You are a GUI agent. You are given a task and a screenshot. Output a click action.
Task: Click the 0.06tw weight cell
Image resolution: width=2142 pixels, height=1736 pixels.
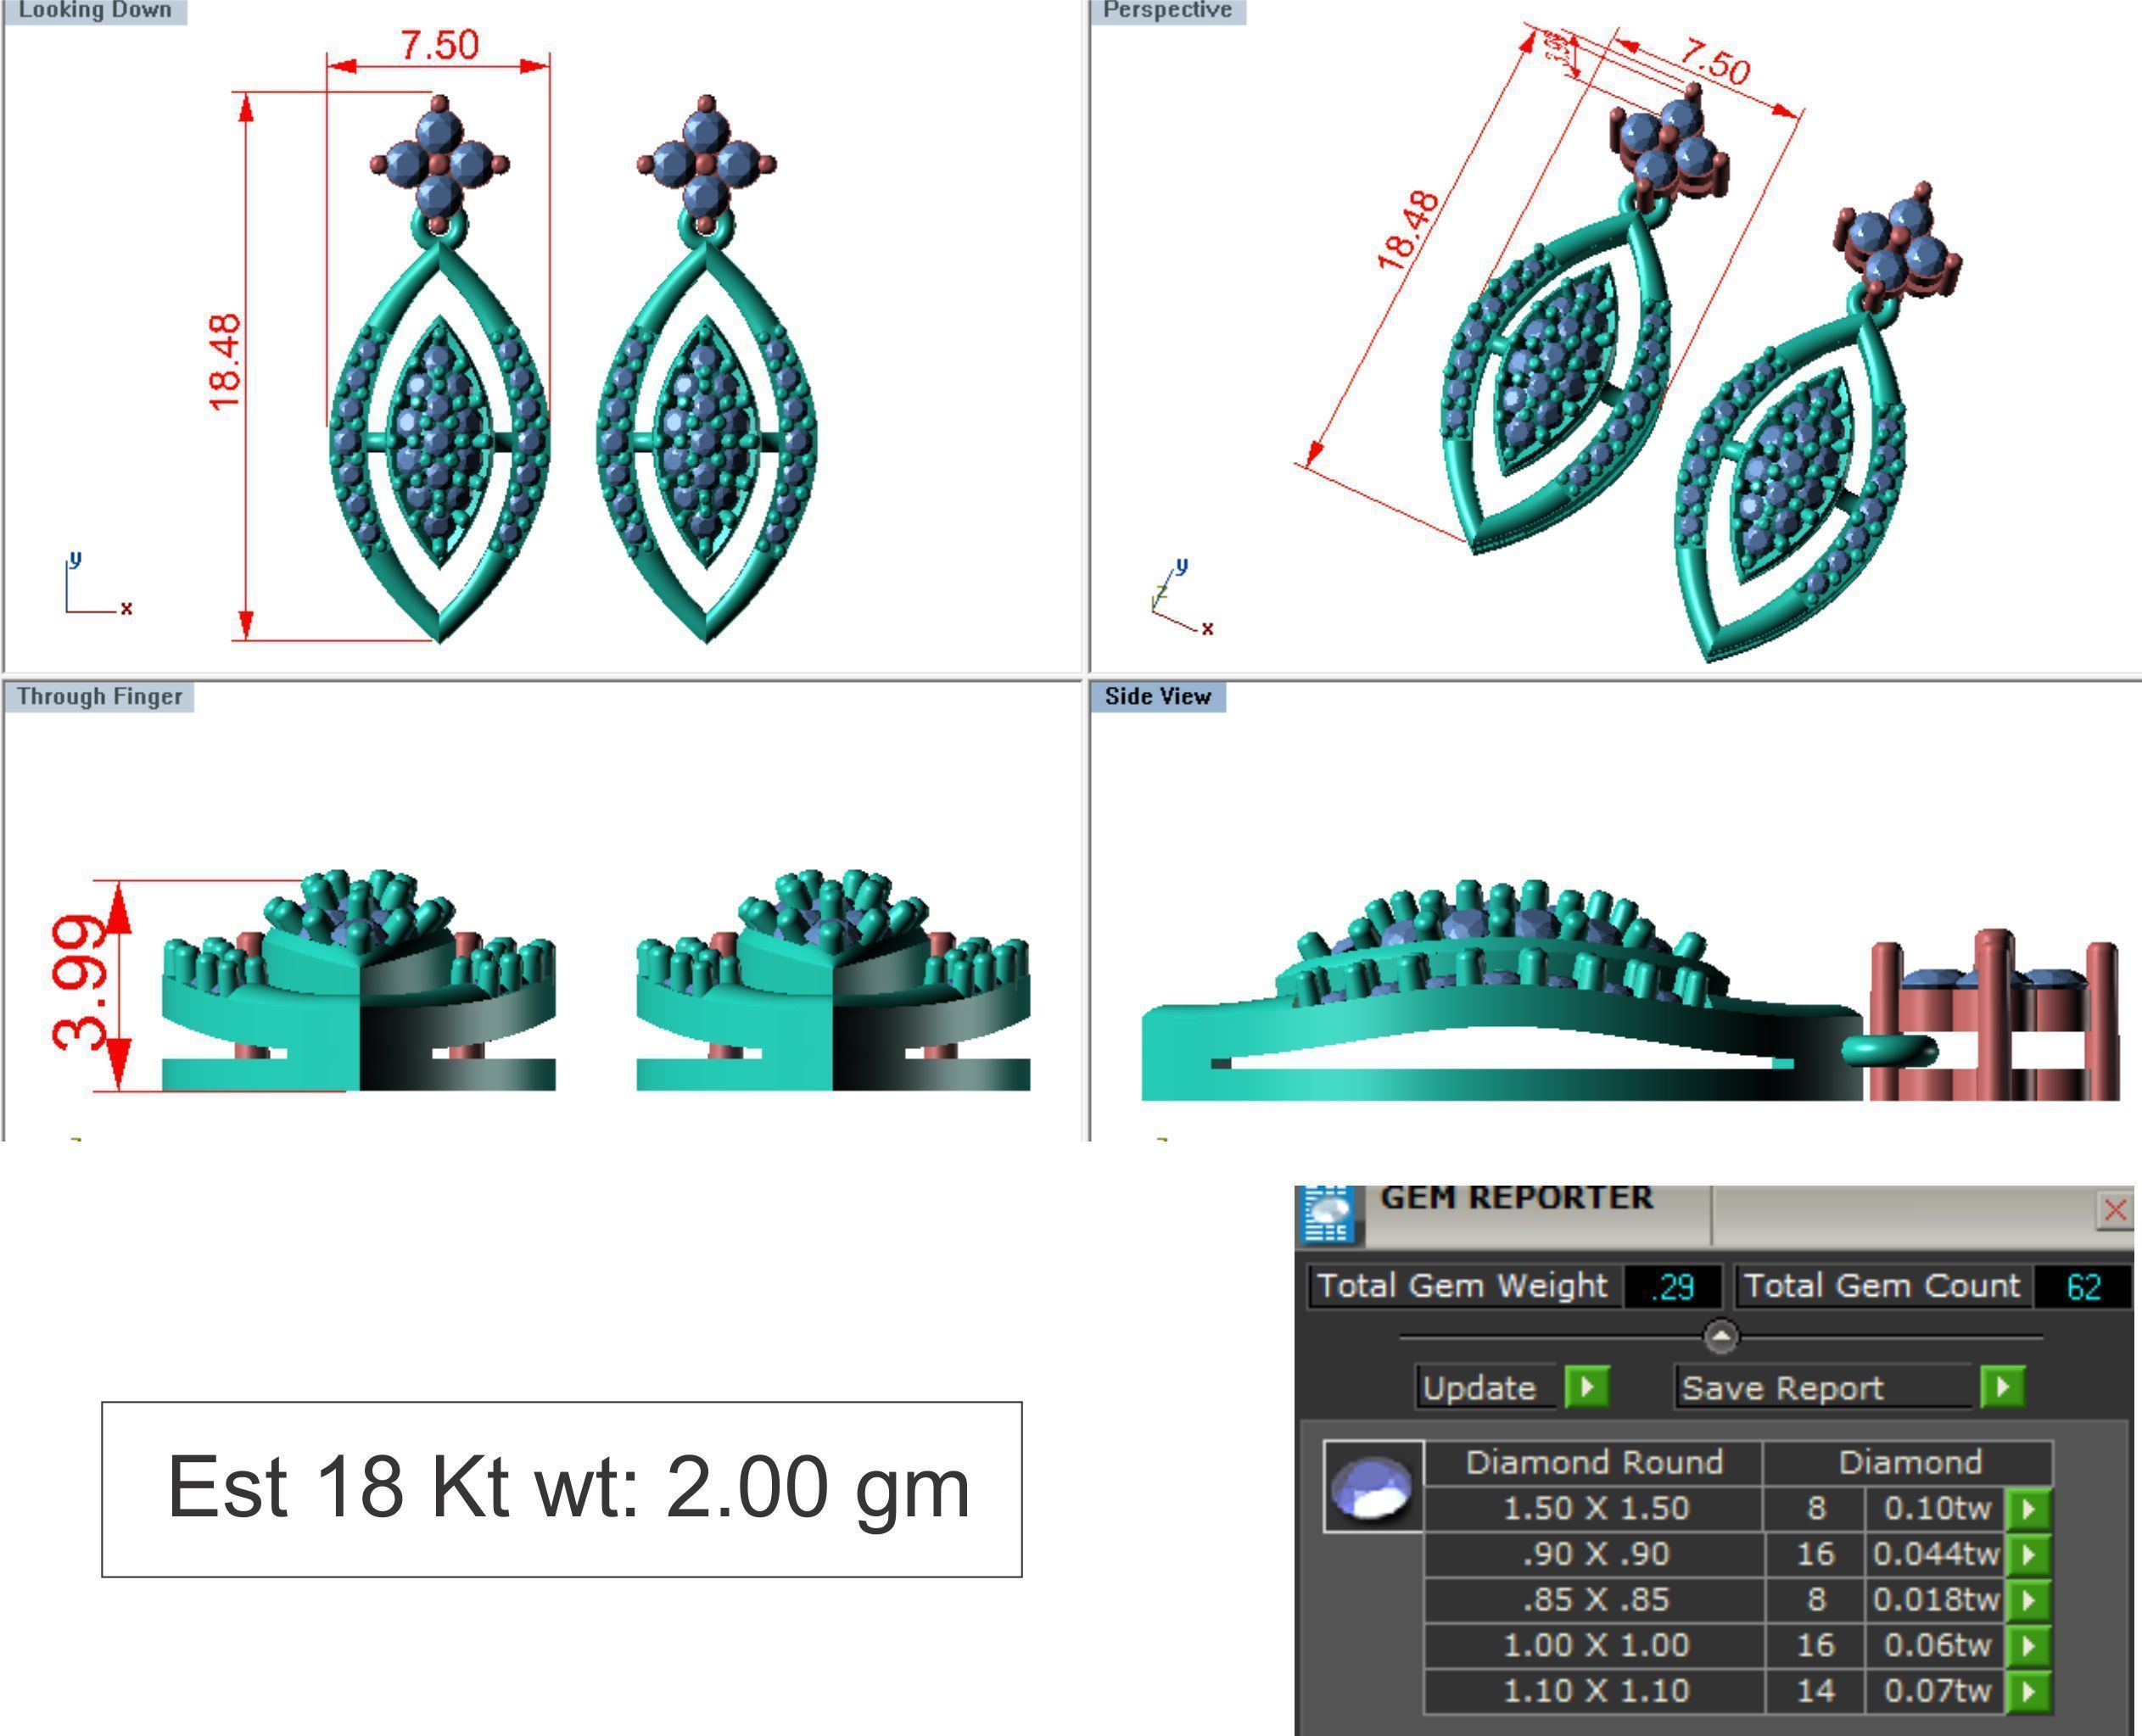1936,1645
